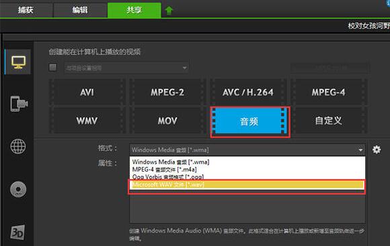Choose the MPEG-2 format button

coord(167,93)
